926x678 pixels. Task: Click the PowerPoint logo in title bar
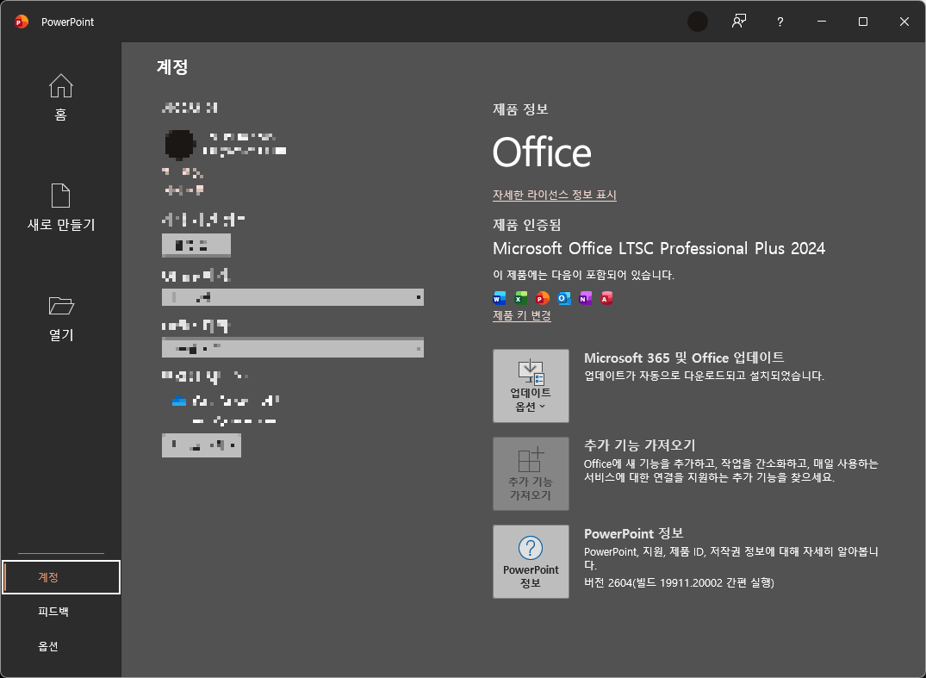(22, 22)
